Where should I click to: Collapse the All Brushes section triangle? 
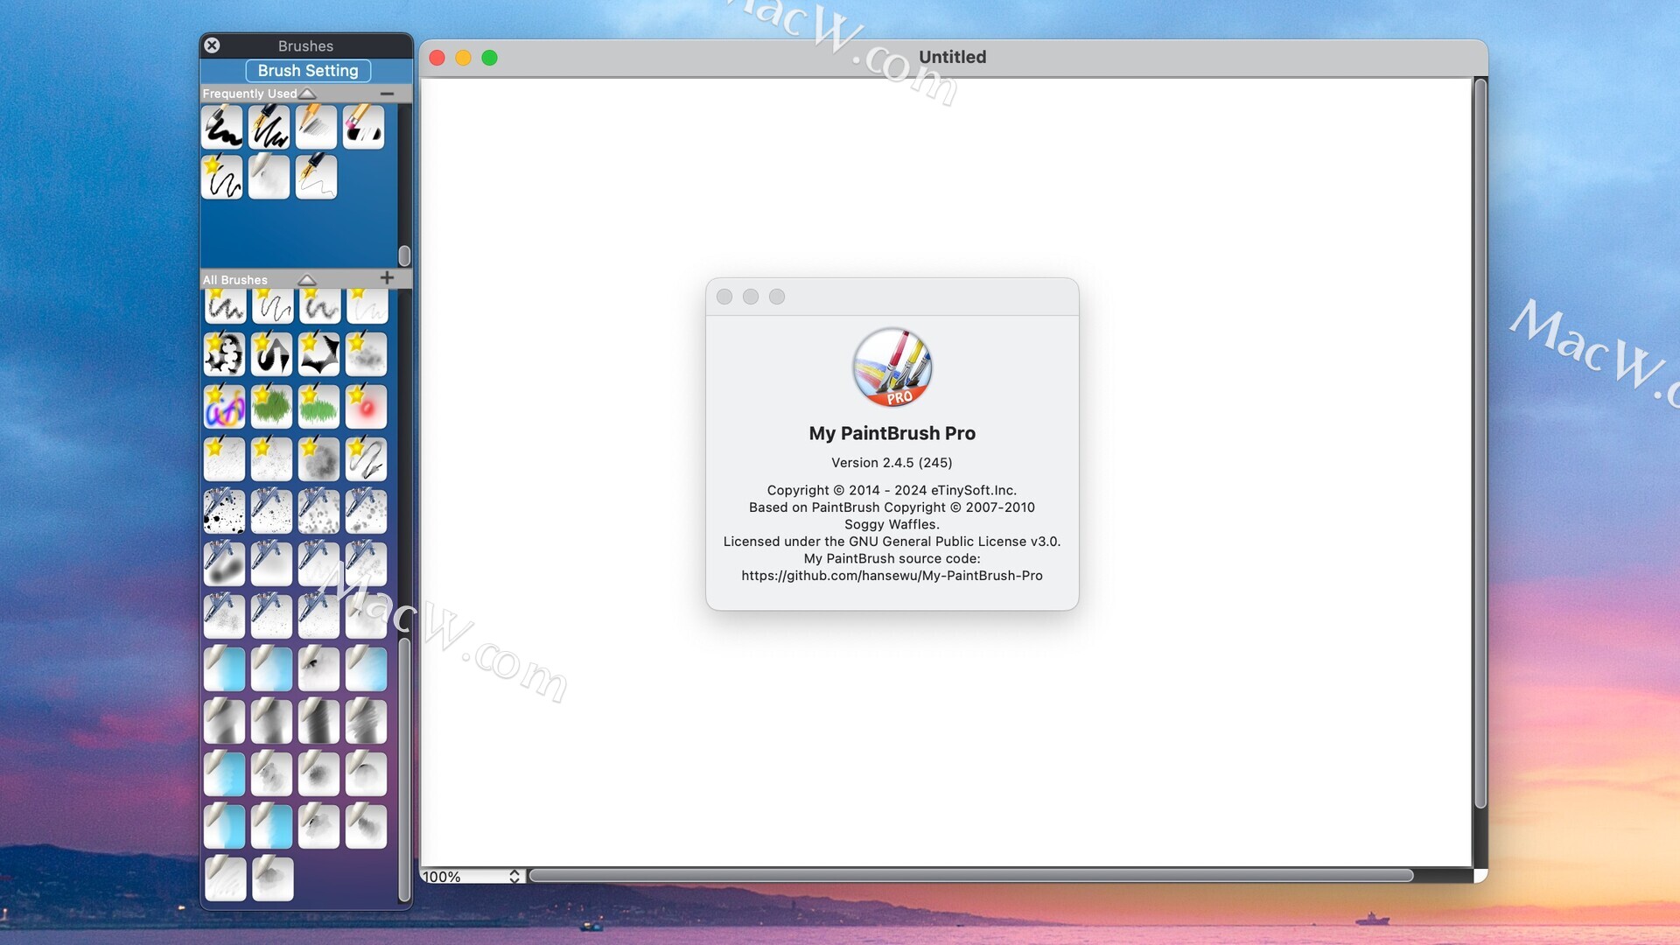click(306, 280)
